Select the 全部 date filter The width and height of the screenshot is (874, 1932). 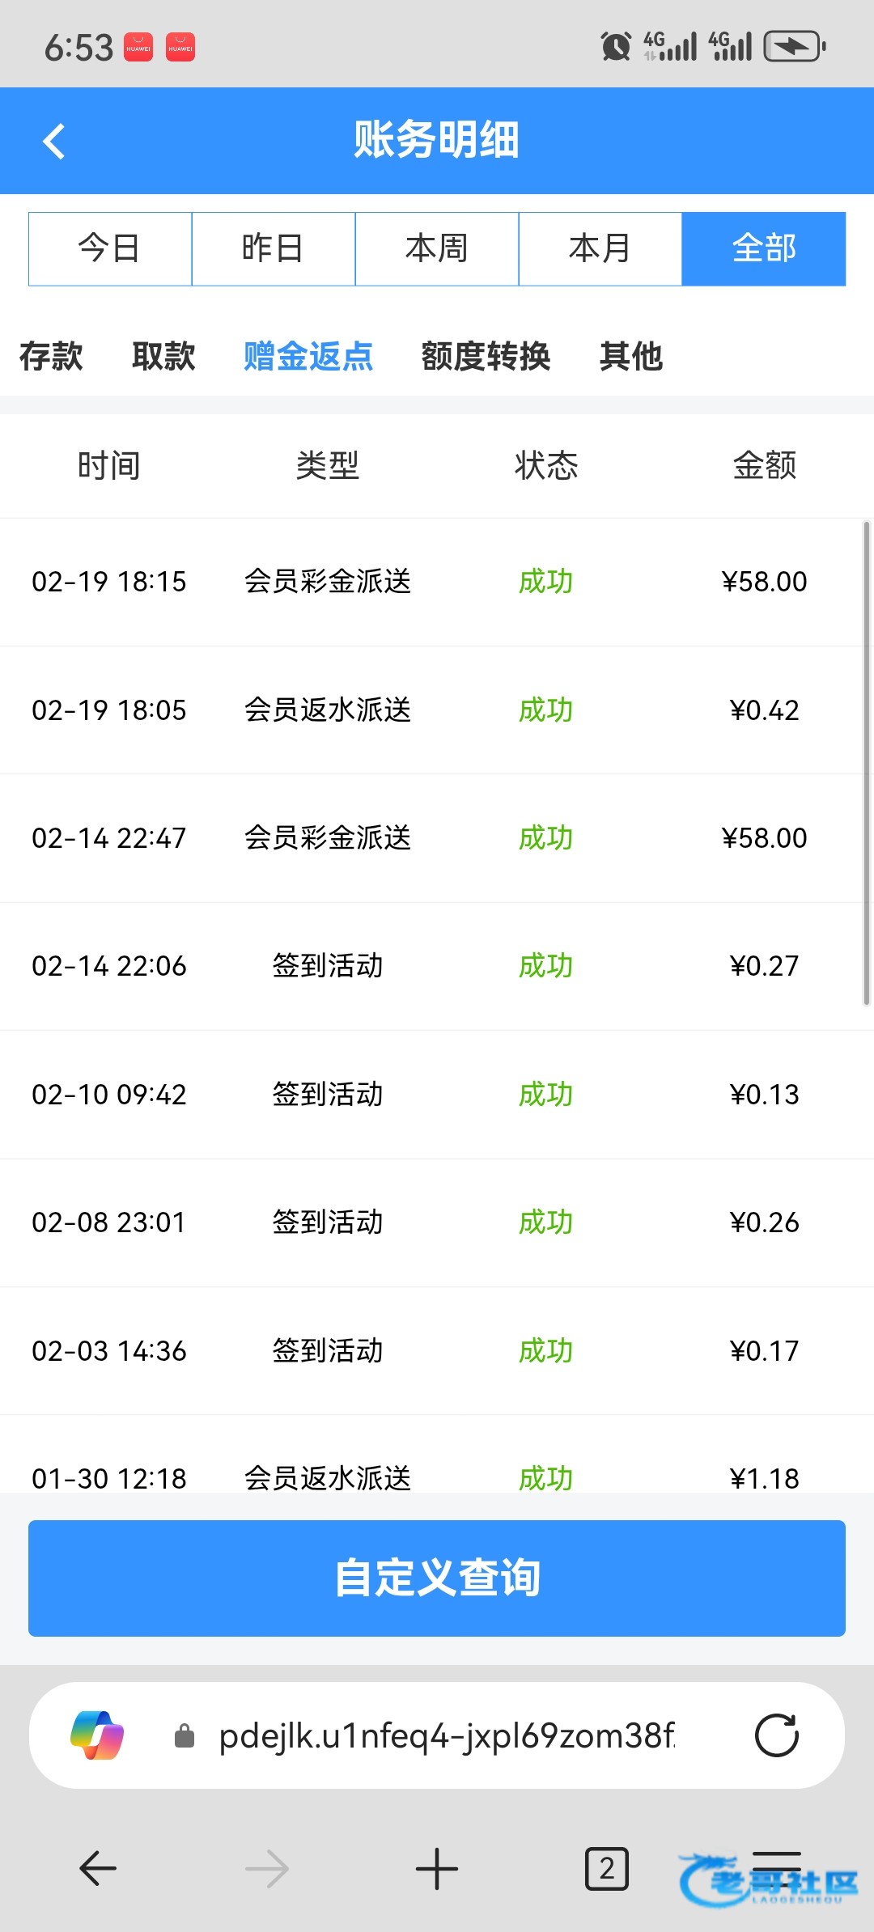pos(764,248)
